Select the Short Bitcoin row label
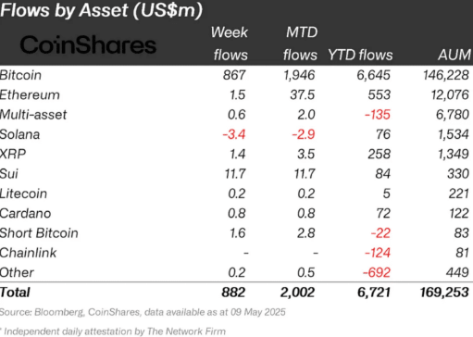Image resolution: width=473 pixels, height=337 pixels. [39, 233]
